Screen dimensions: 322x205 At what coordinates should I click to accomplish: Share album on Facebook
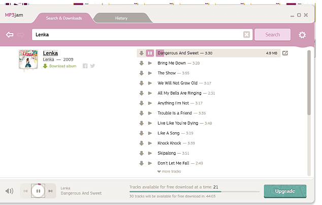coord(85,66)
